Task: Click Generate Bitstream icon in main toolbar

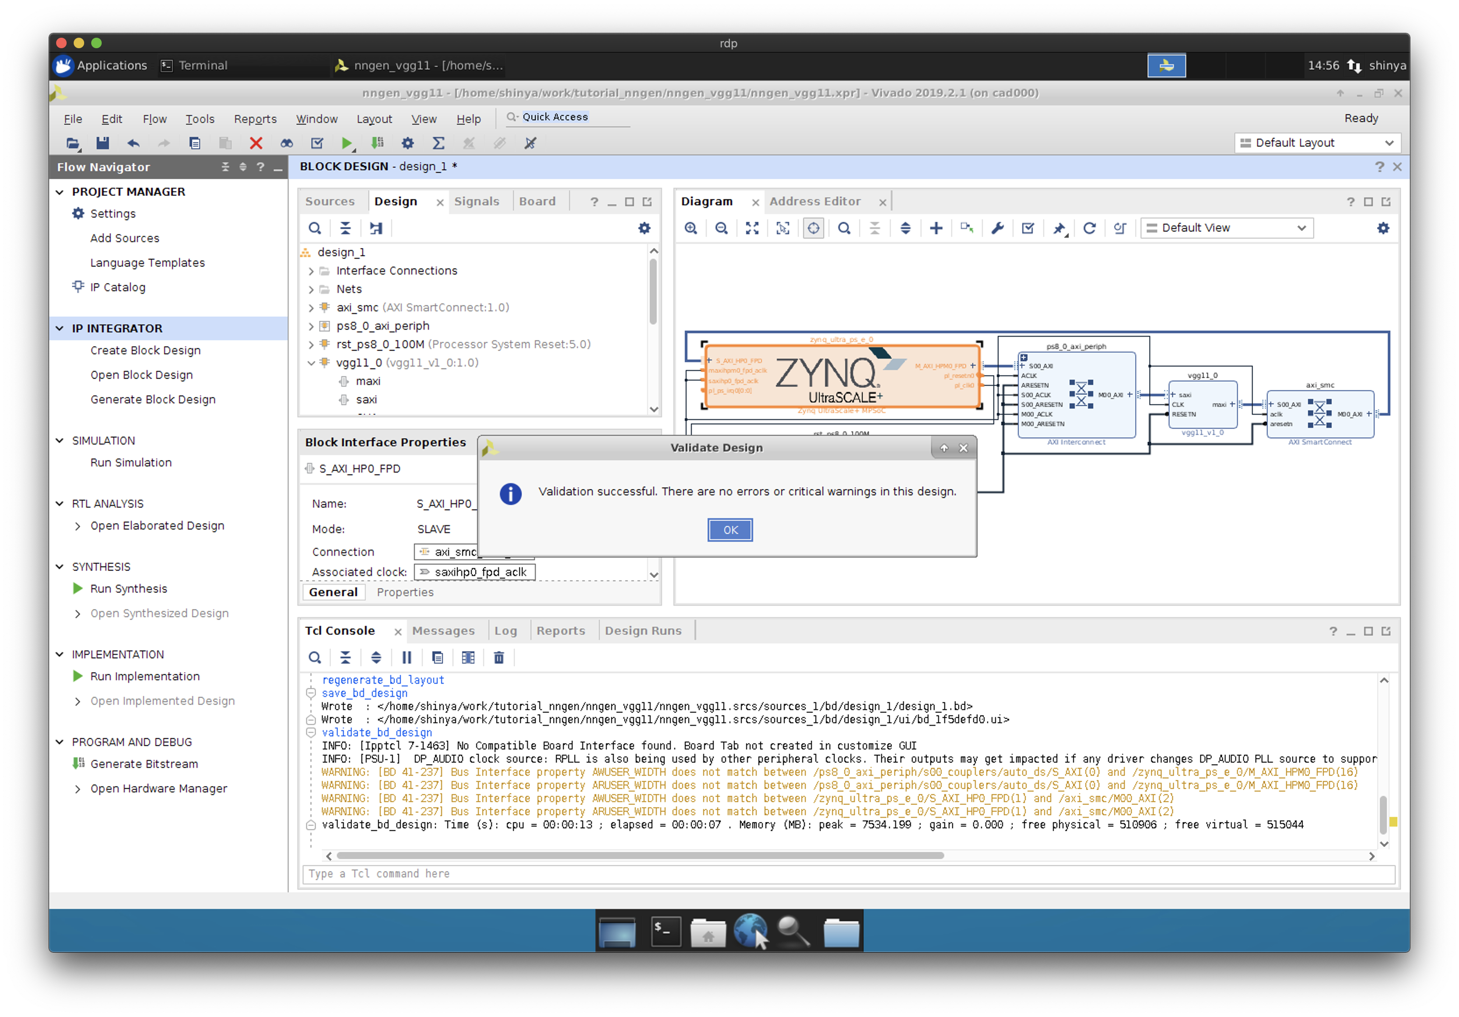Action: click(377, 143)
